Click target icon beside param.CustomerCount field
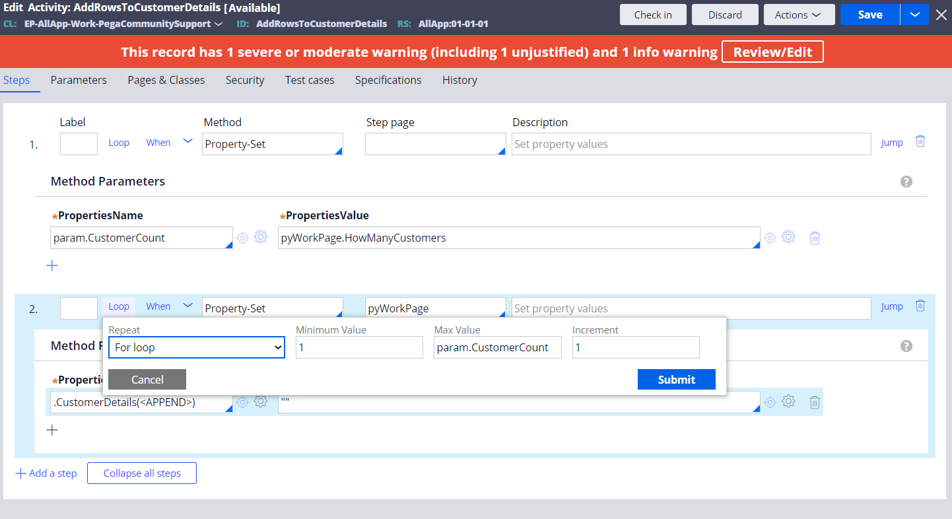Image resolution: width=952 pixels, height=519 pixels. click(x=242, y=238)
